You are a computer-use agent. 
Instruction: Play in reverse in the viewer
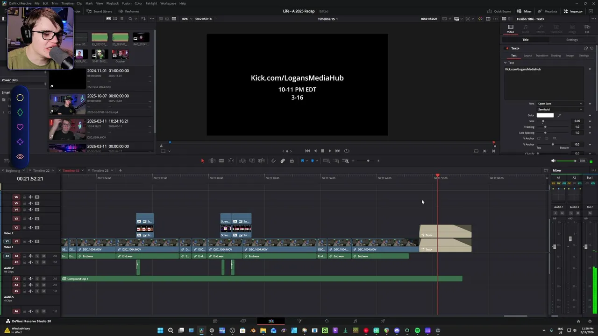[x=315, y=151]
